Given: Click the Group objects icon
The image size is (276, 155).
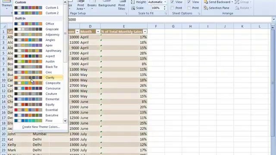Looking at the screenshot, I should 237,2.
